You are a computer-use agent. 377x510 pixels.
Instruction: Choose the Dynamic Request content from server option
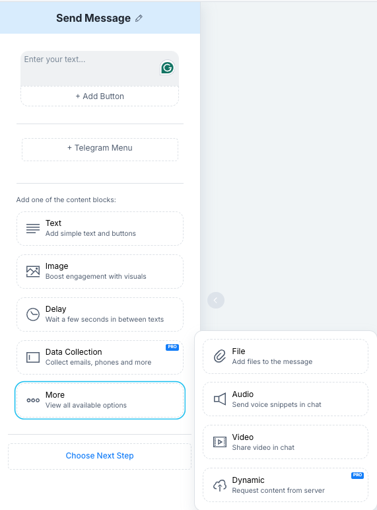coord(285,485)
